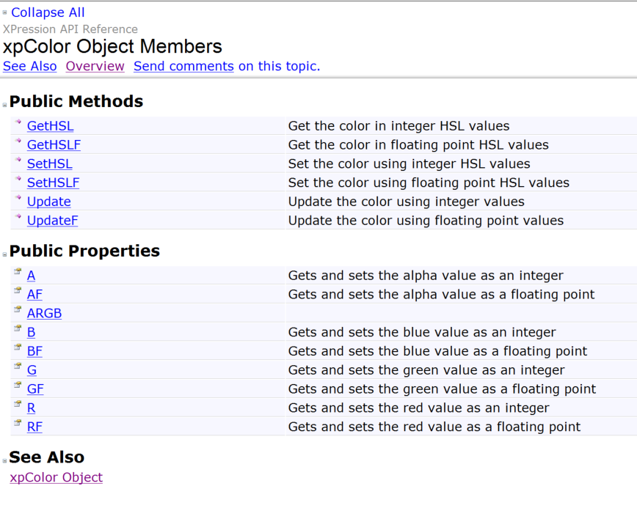
Task: Click the property icon beside ARGB
Action: (x=18, y=310)
